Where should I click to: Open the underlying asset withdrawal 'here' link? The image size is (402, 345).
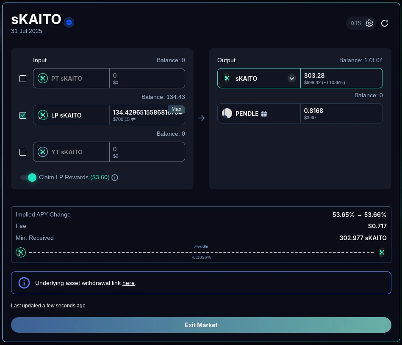128,283
